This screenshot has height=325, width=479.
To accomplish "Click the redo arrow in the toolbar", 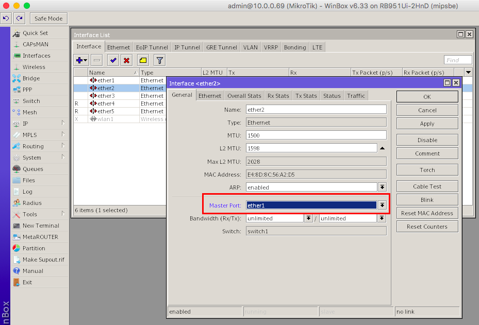I will click(x=19, y=19).
